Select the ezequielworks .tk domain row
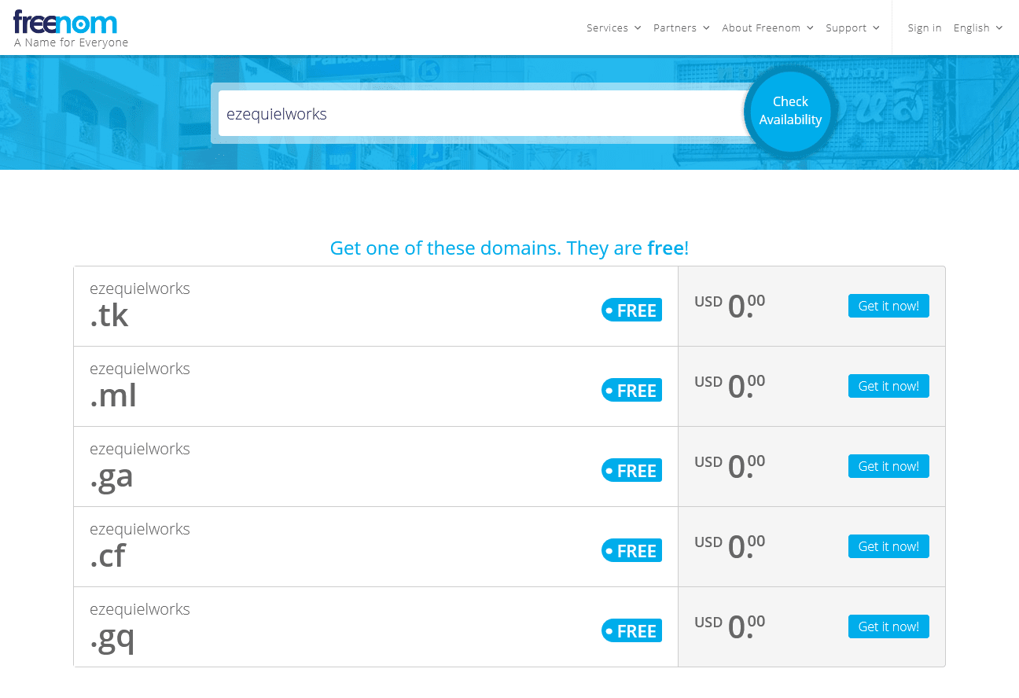Screen dimensions: 1019x698 (x=509, y=307)
